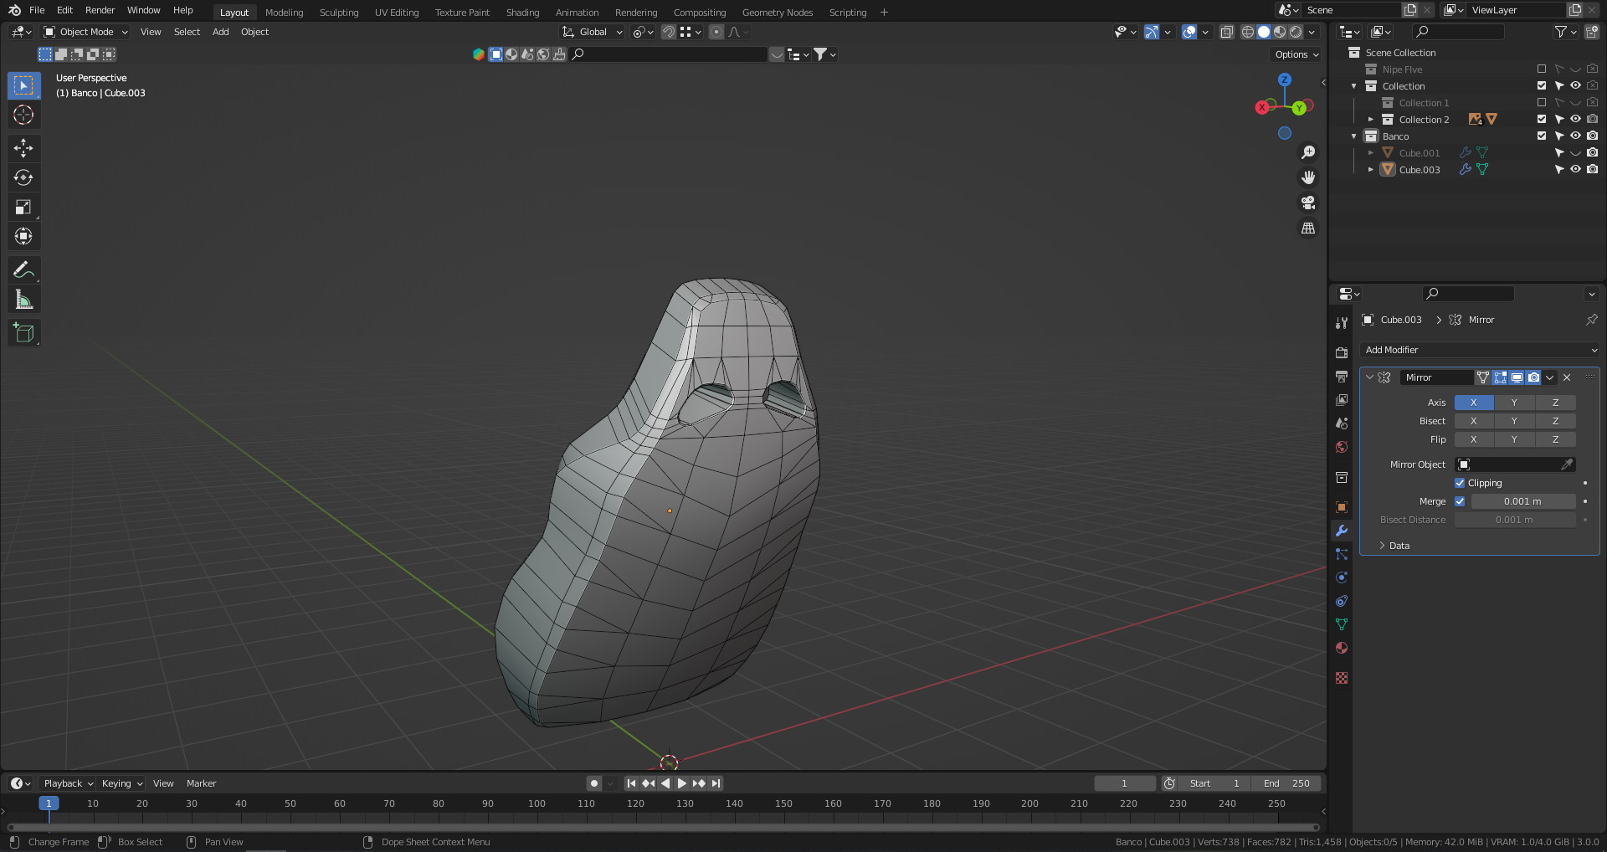Select the Measure tool
This screenshot has height=852, width=1607.
point(23,300)
